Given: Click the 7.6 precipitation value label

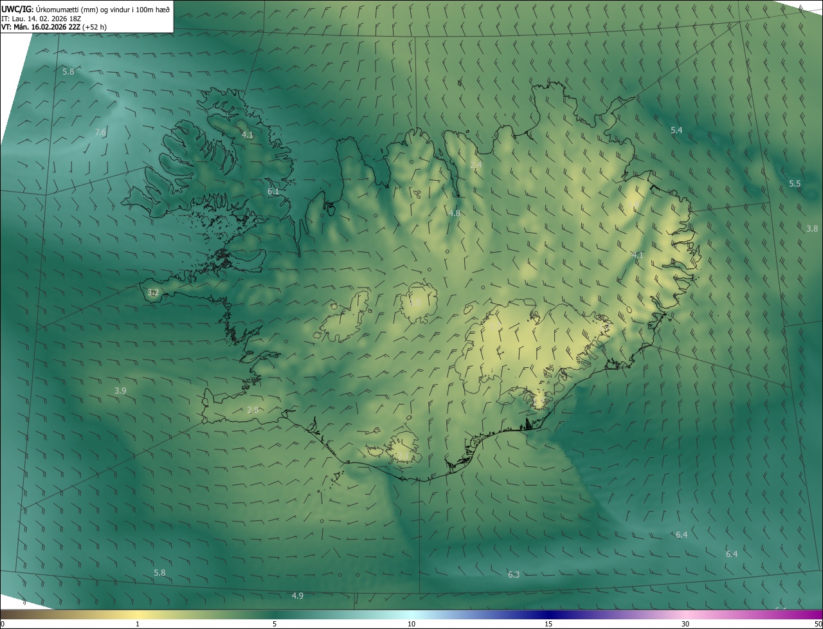Looking at the screenshot, I should pyautogui.click(x=100, y=132).
